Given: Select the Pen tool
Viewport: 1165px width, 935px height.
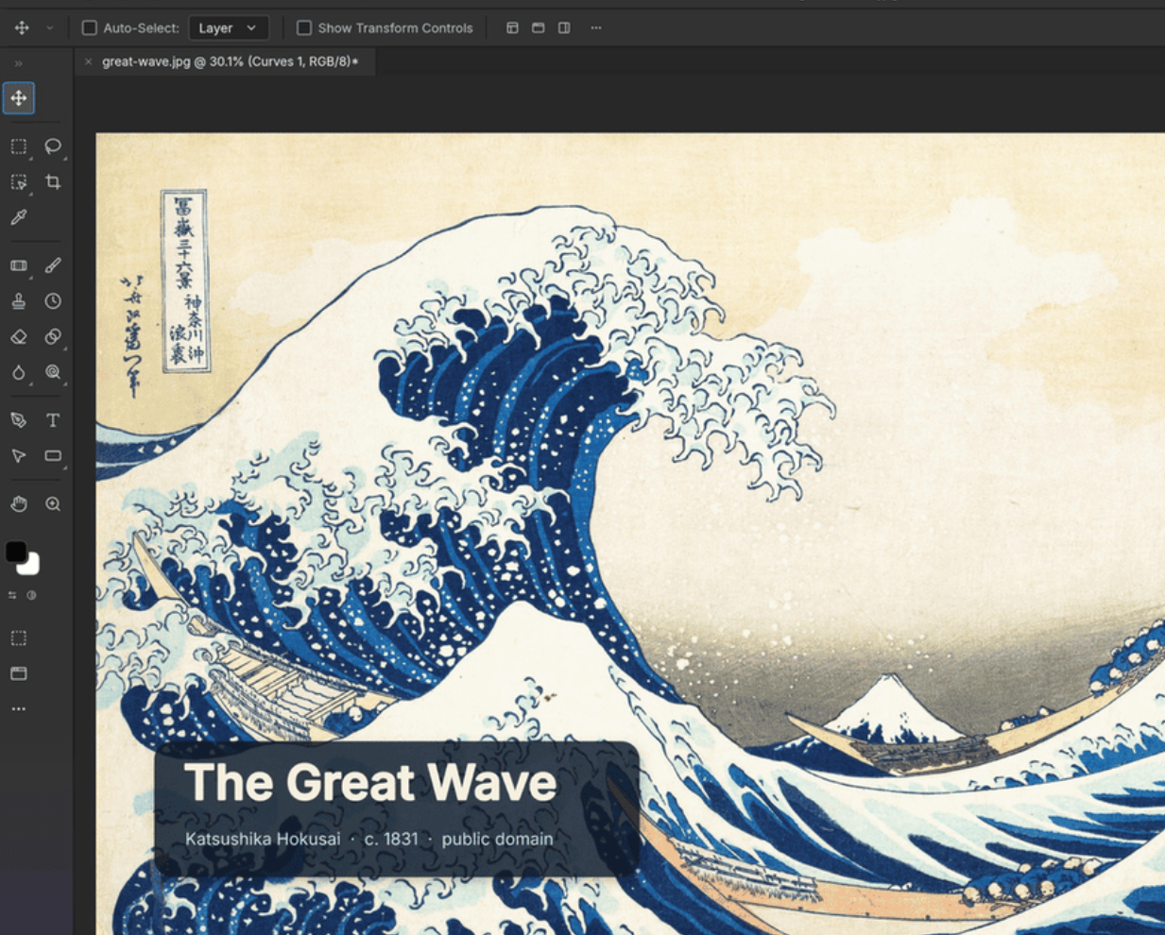Looking at the screenshot, I should coord(19,420).
